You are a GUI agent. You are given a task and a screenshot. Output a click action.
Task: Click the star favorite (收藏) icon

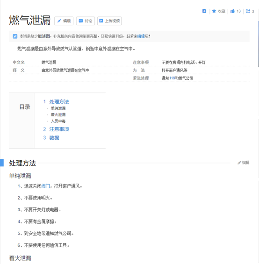point(214,11)
